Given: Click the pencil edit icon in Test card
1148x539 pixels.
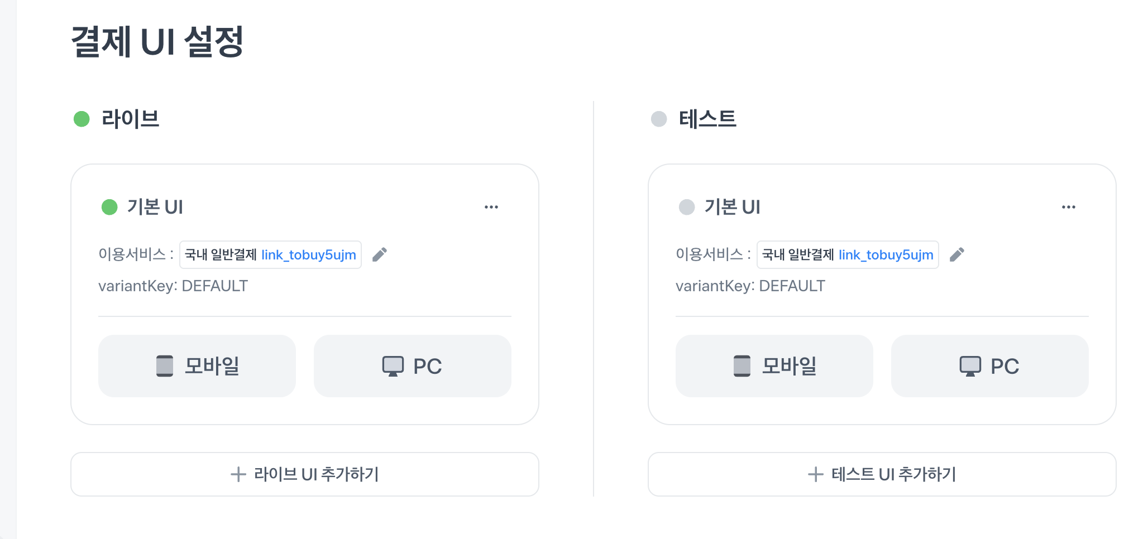Looking at the screenshot, I should tap(957, 254).
